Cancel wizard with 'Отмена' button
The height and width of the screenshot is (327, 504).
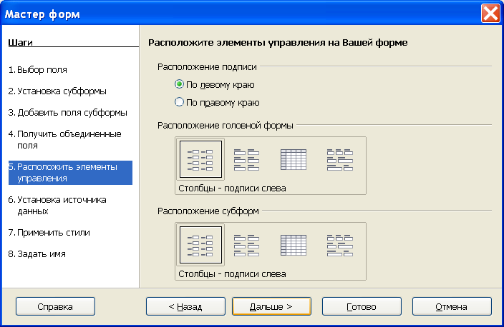[452, 306]
